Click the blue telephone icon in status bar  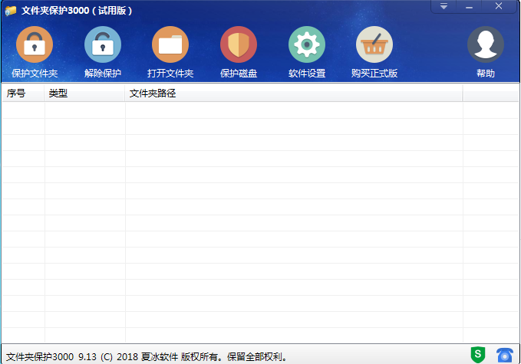coord(504,354)
